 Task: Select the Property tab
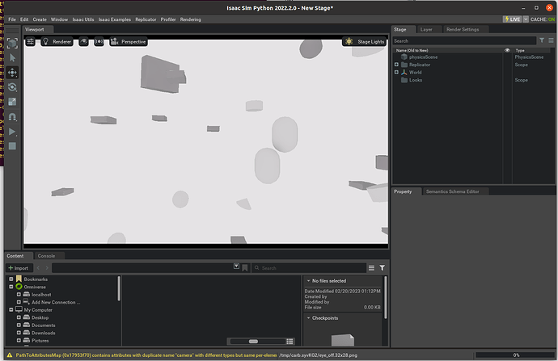click(x=403, y=191)
